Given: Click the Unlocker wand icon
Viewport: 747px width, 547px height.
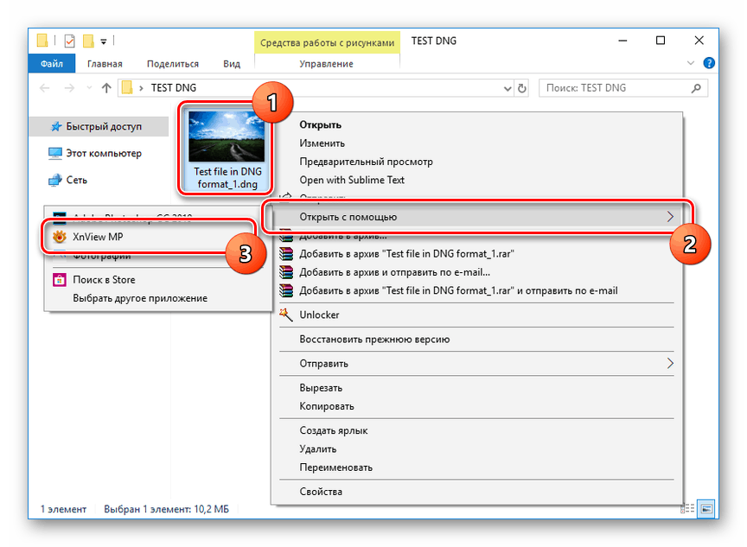Looking at the screenshot, I should (286, 315).
